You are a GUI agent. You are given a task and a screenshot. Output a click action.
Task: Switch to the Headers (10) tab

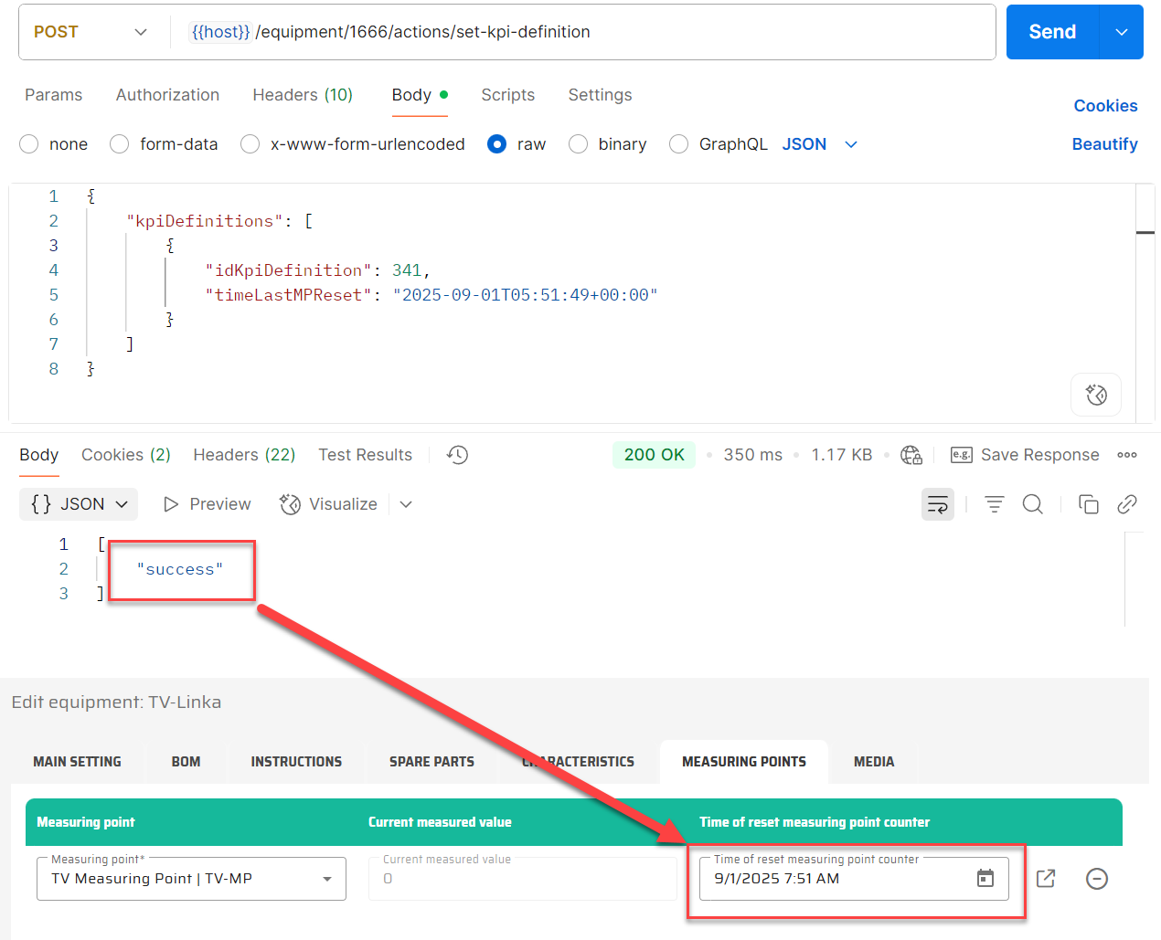pos(302,95)
